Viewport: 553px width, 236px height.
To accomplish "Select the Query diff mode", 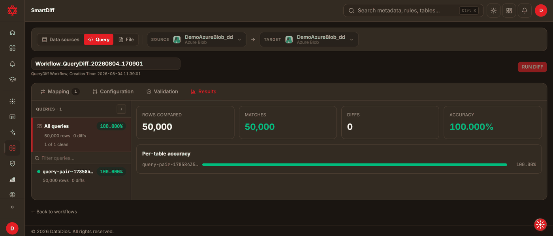I will click(99, 39).
